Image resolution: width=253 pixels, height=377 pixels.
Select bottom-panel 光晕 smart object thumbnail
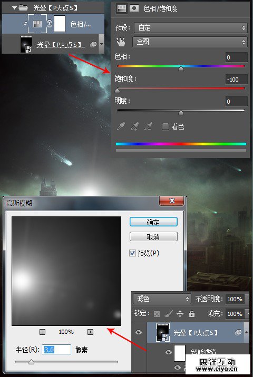(163, 332)
